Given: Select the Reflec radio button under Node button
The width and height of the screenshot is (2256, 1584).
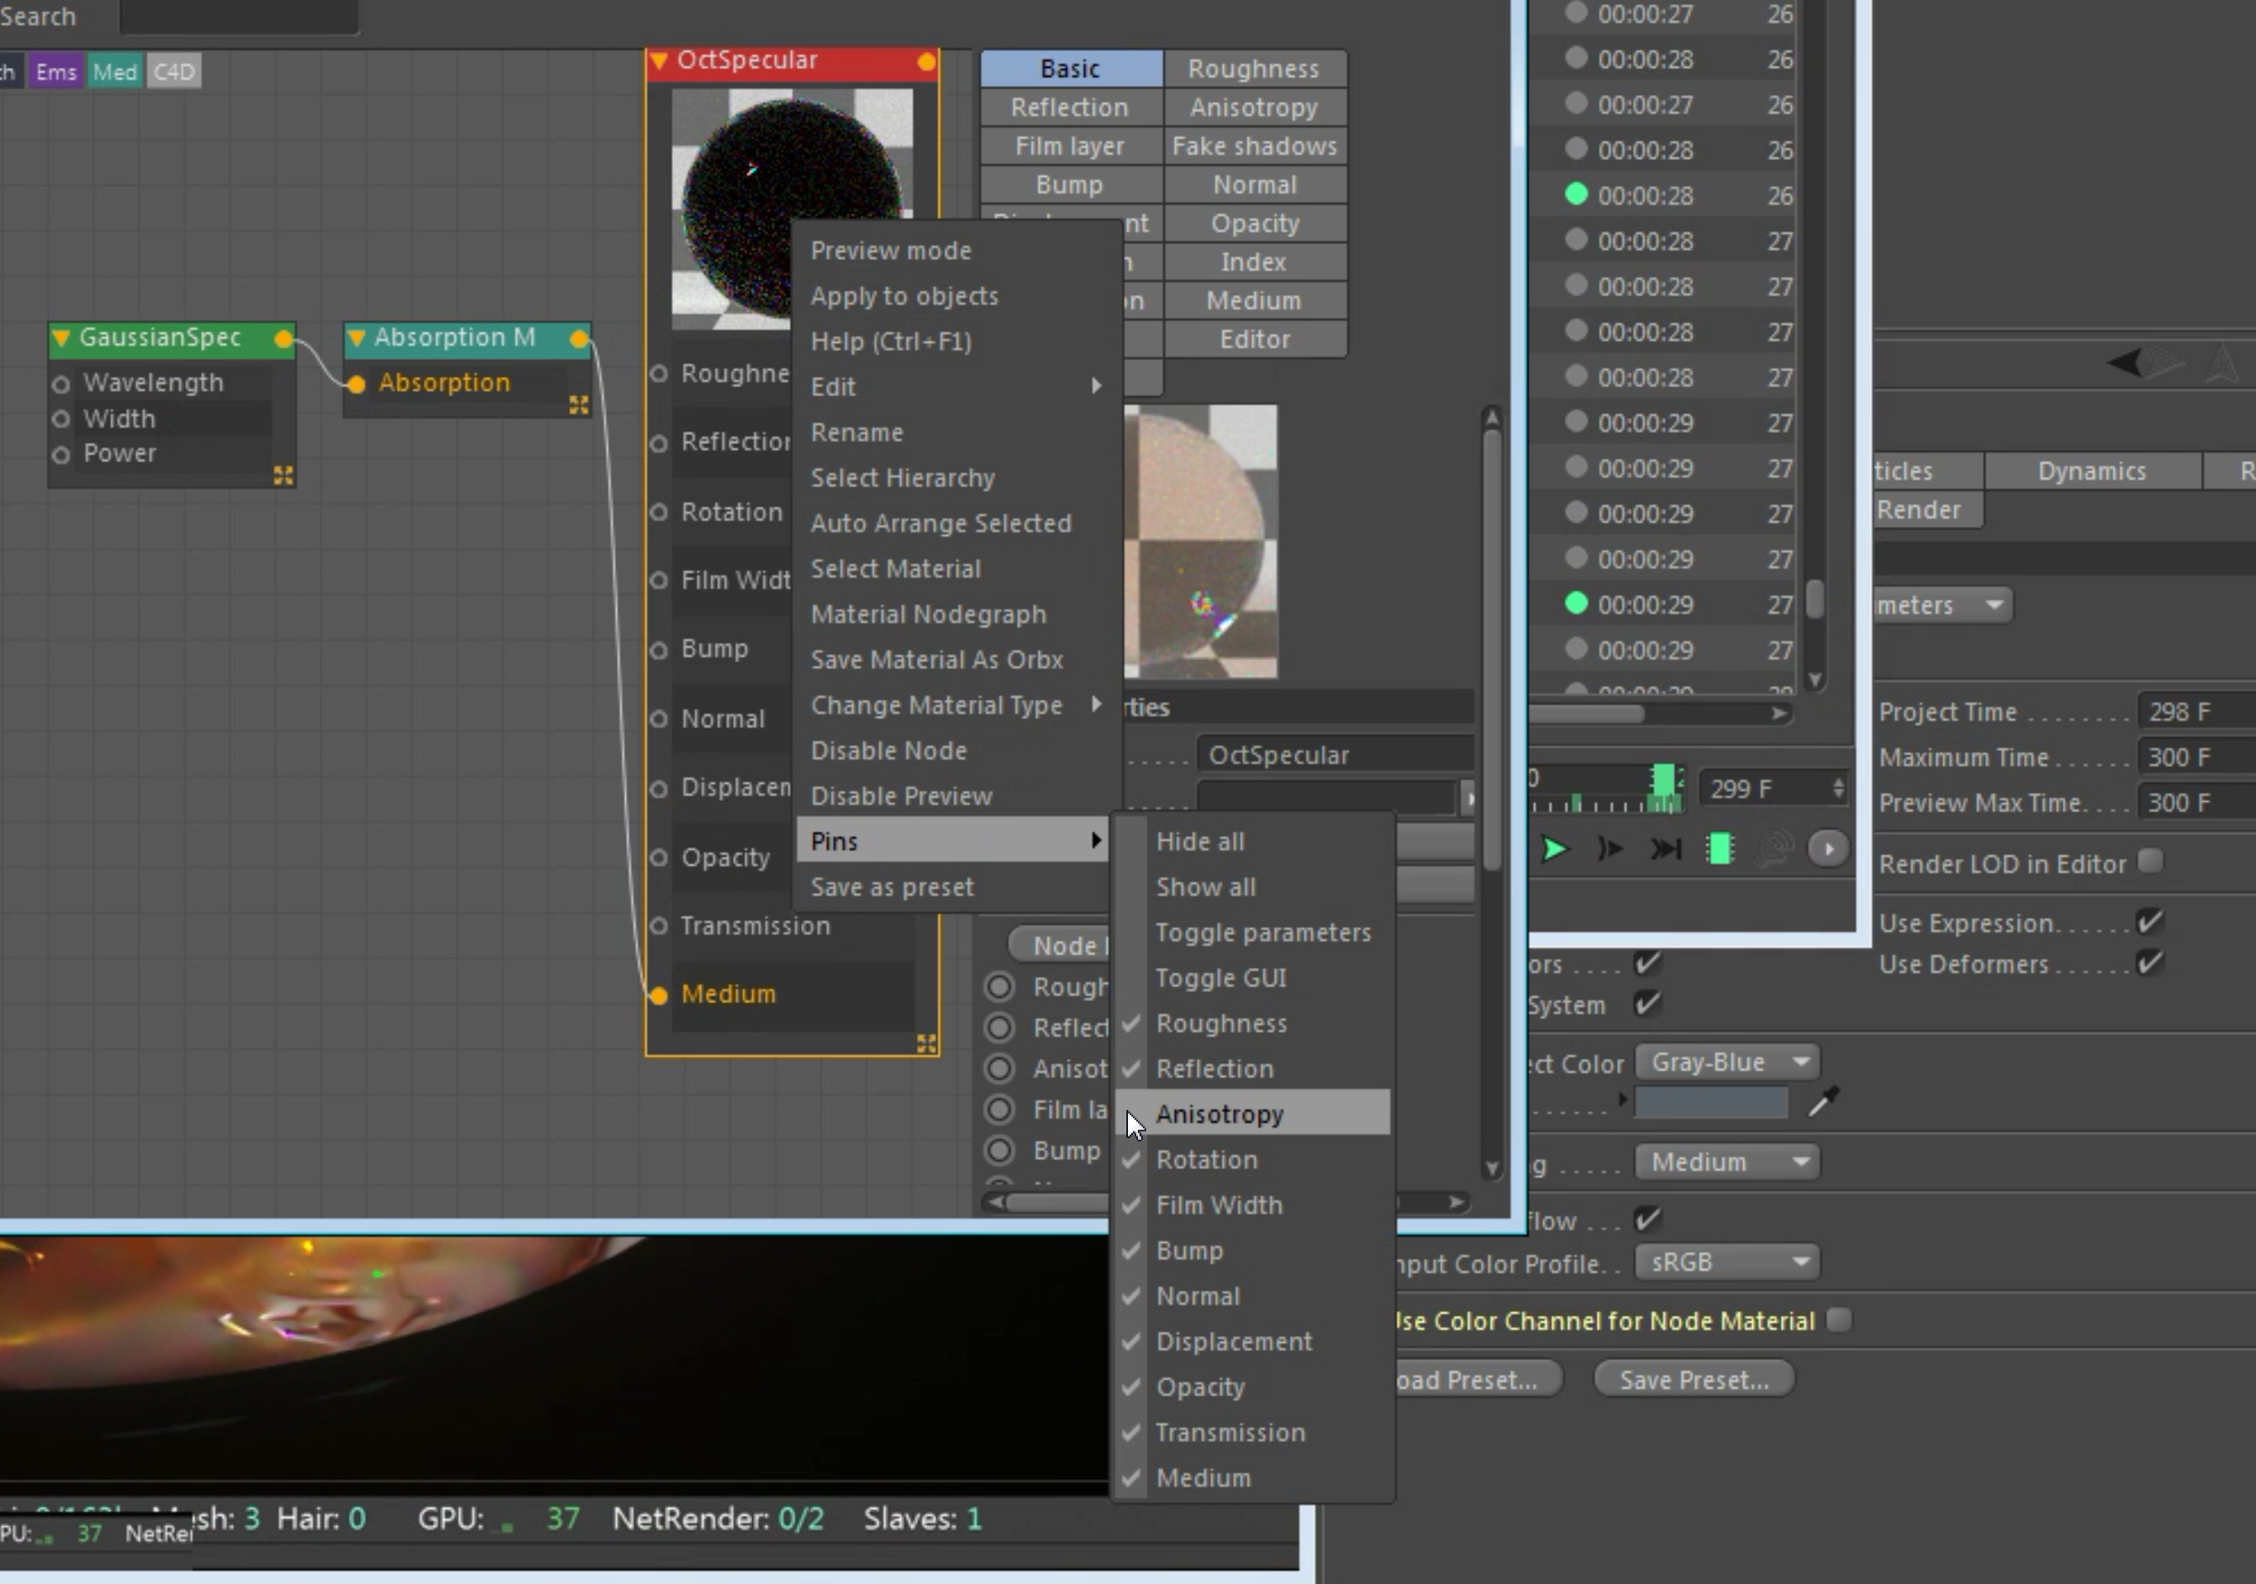Looking at the screenshot, I should click(999, 1028).
